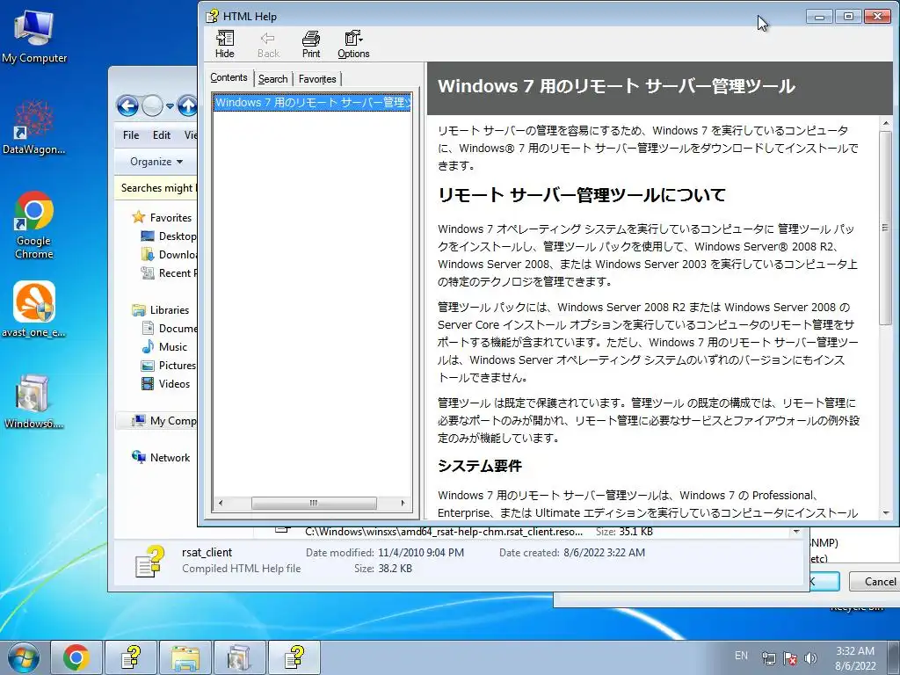This screenshot has height=675, width=900.
Task: Click the contents pane horizontal scrollbar thumb
Action: click(x=314, y=503)
